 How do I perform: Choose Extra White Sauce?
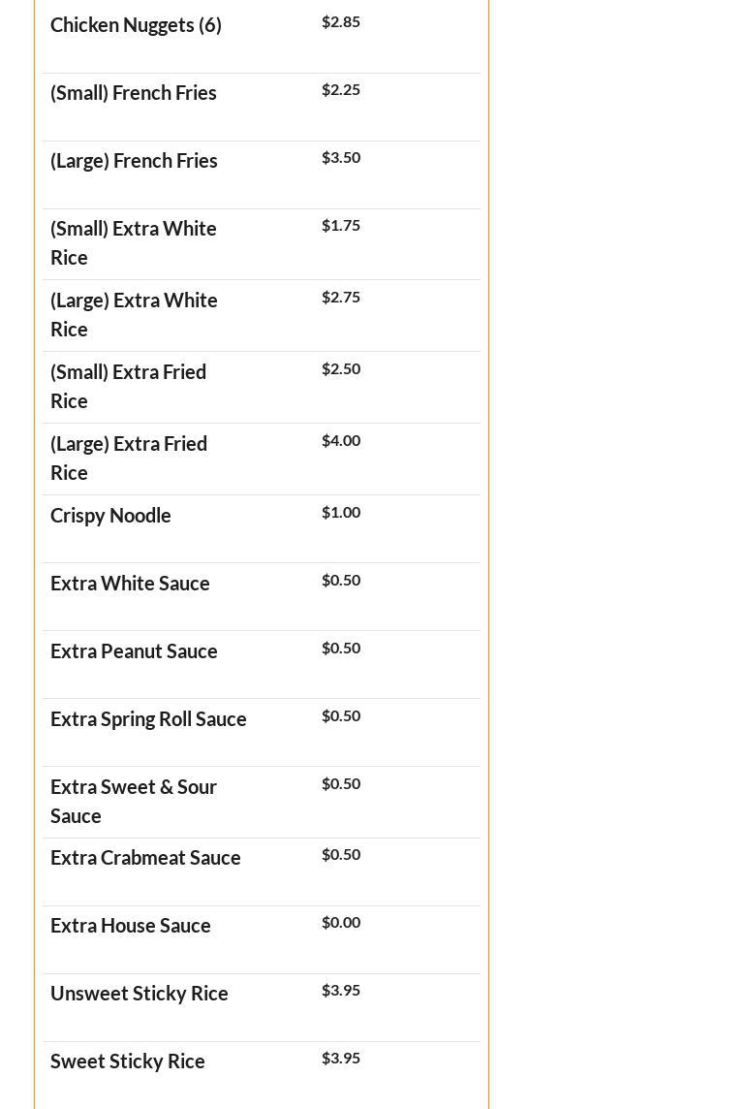pos(130,584)
